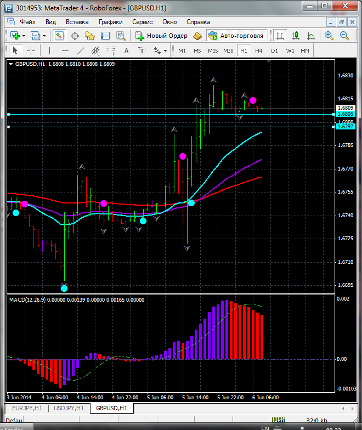Expand the Profiles dropdown arrow
Image resolution: width=362 pixels, height=430 pixels.
point(45,36)
